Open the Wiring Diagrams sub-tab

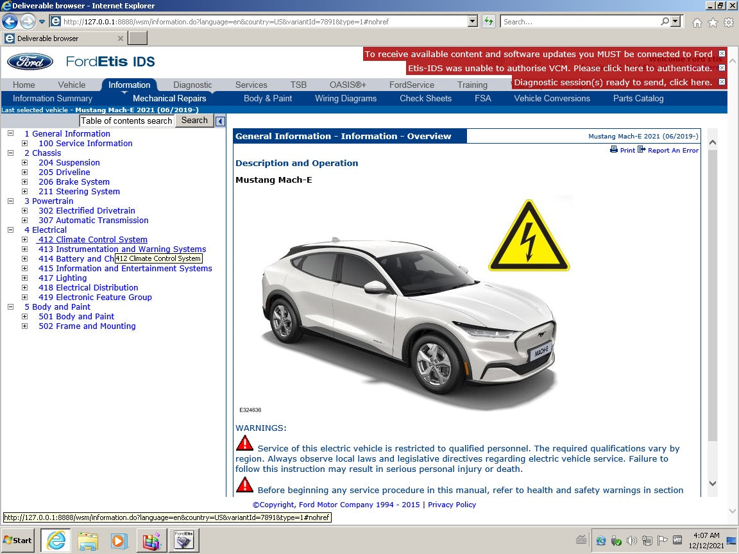345,99
